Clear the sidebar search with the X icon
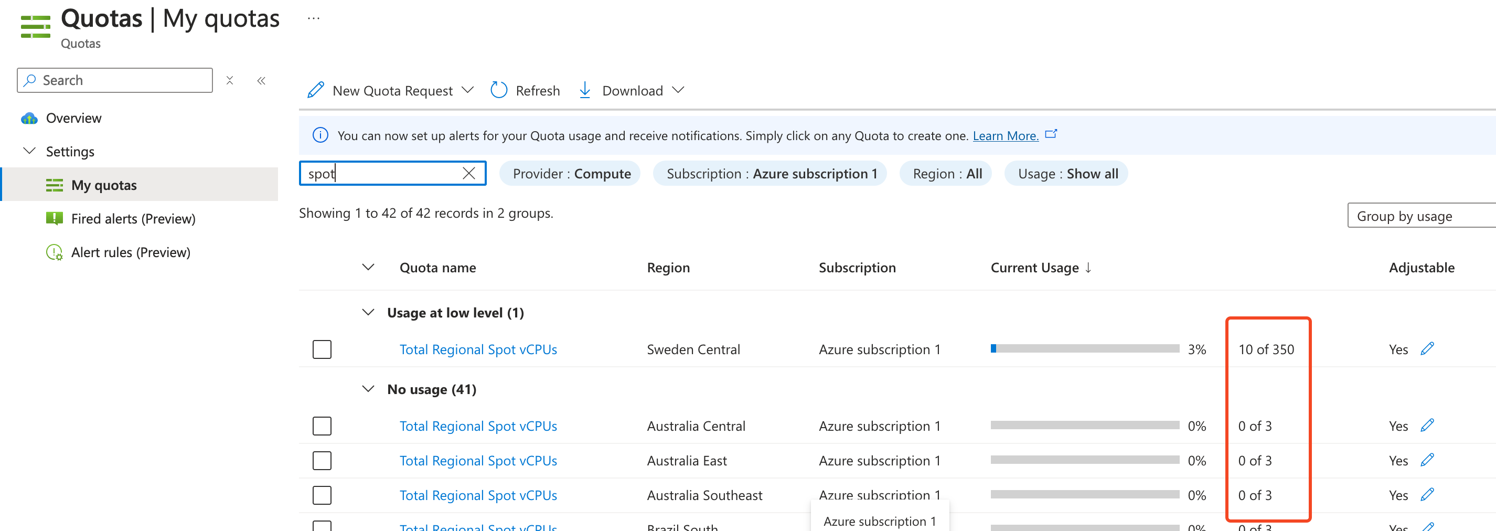 (230, 80)
